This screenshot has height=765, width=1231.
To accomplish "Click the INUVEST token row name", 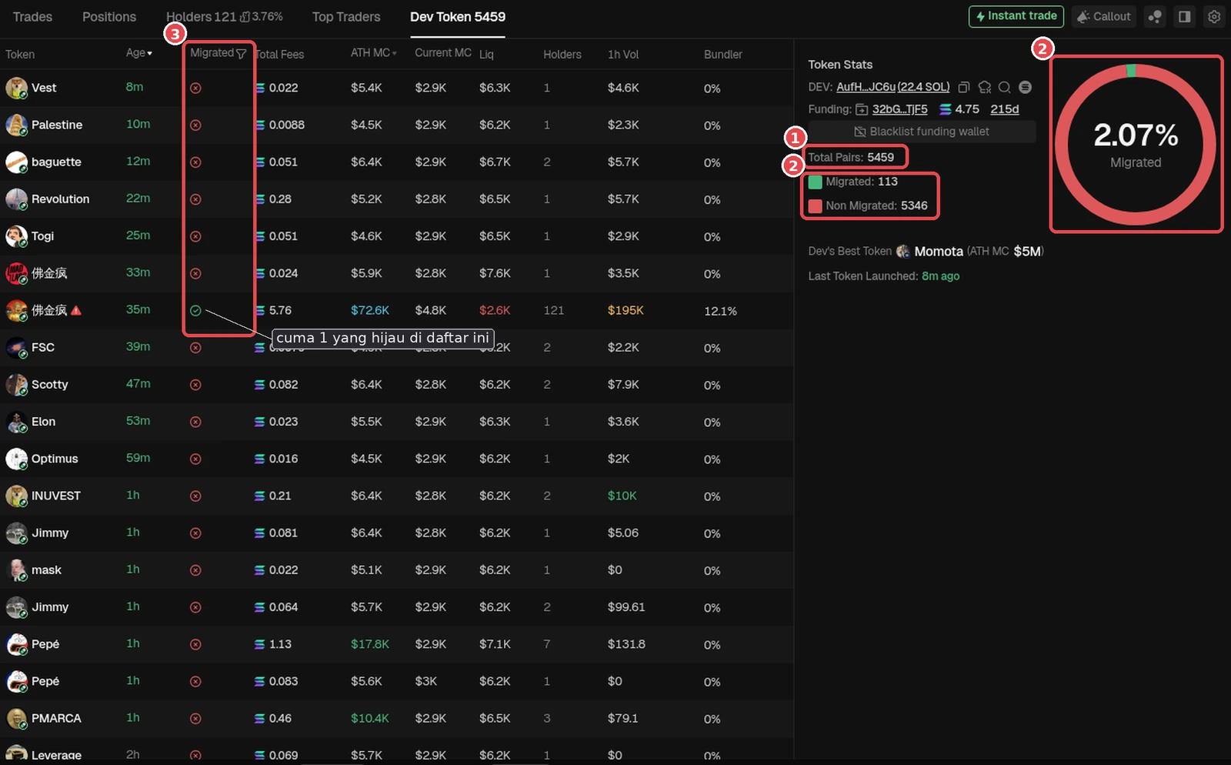I will point(56,496).
